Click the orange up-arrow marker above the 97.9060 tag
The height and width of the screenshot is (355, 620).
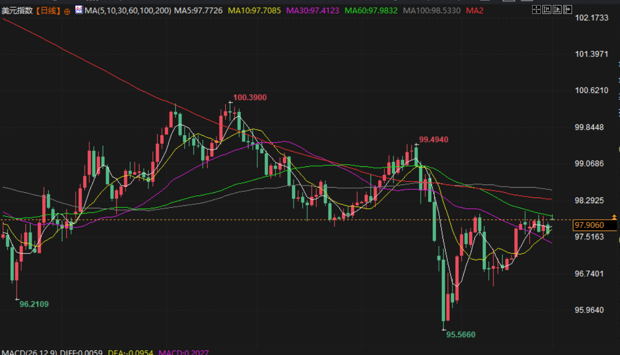tap(614, 217)
